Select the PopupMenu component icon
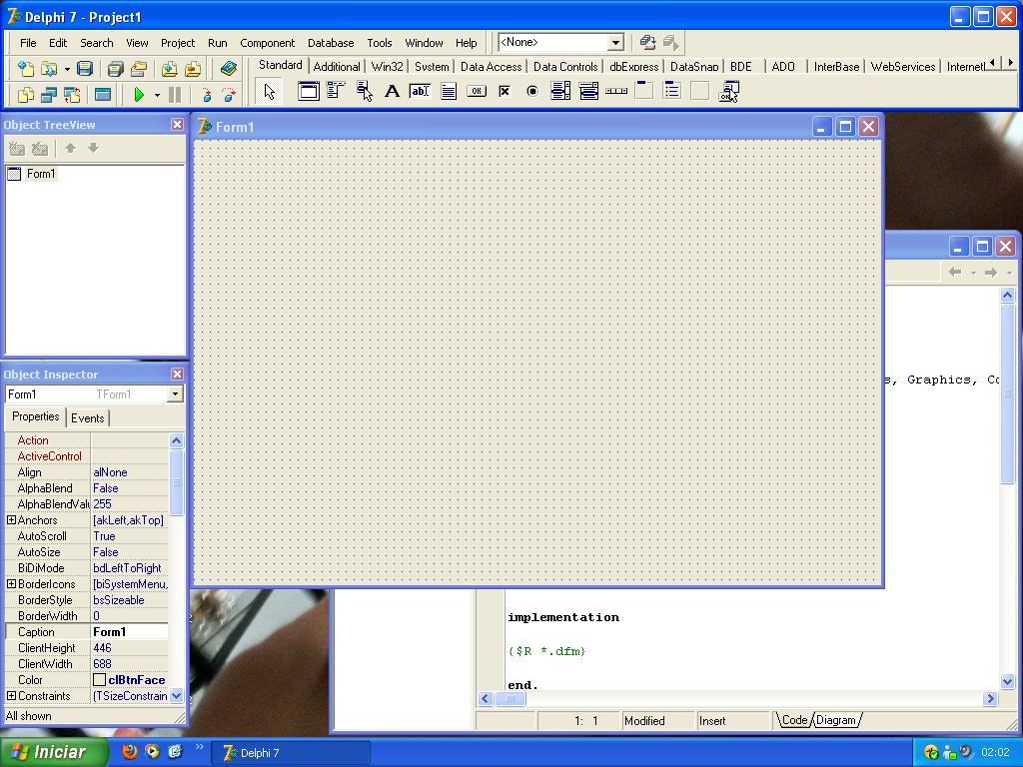This screenshot has height=767, width=1023. coord(364,91)
